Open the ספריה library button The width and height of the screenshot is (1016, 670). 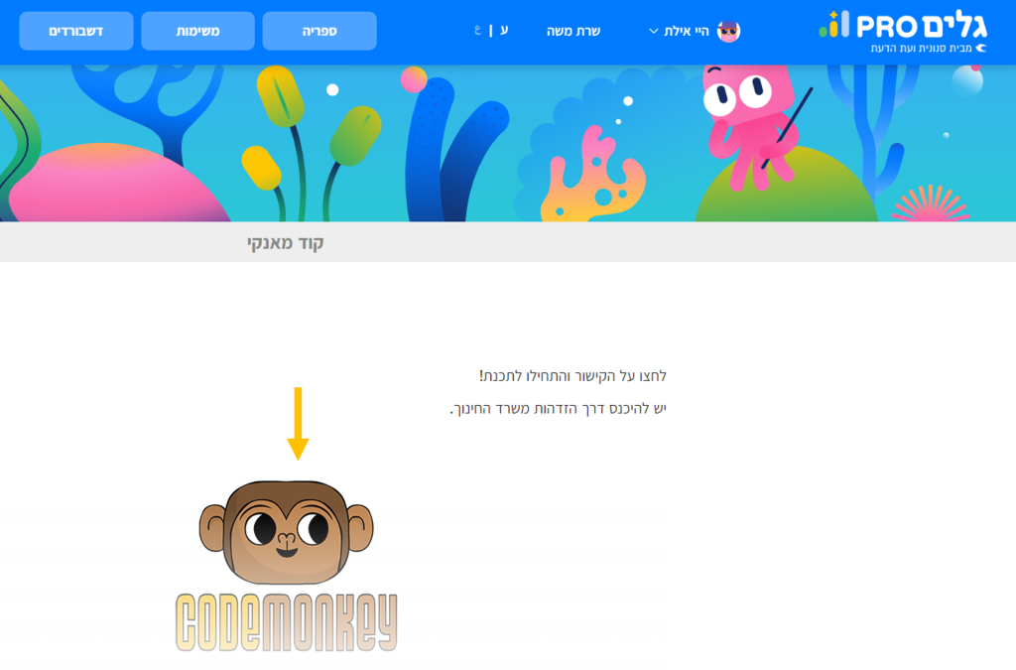pyautogui.click(x=319, y=31)
